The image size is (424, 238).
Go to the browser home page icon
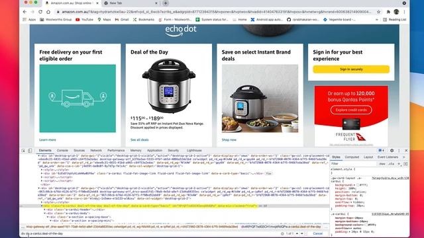coord(48,12)
